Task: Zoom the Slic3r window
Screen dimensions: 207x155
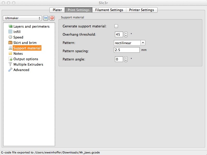Action: (14, 3)
